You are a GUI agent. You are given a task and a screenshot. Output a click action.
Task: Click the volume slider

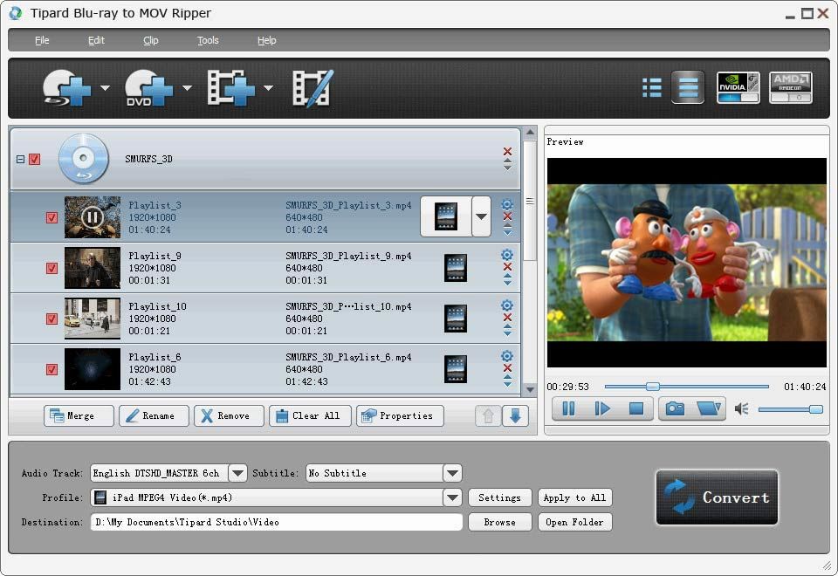pyautogui.click(x=791, y=409)
